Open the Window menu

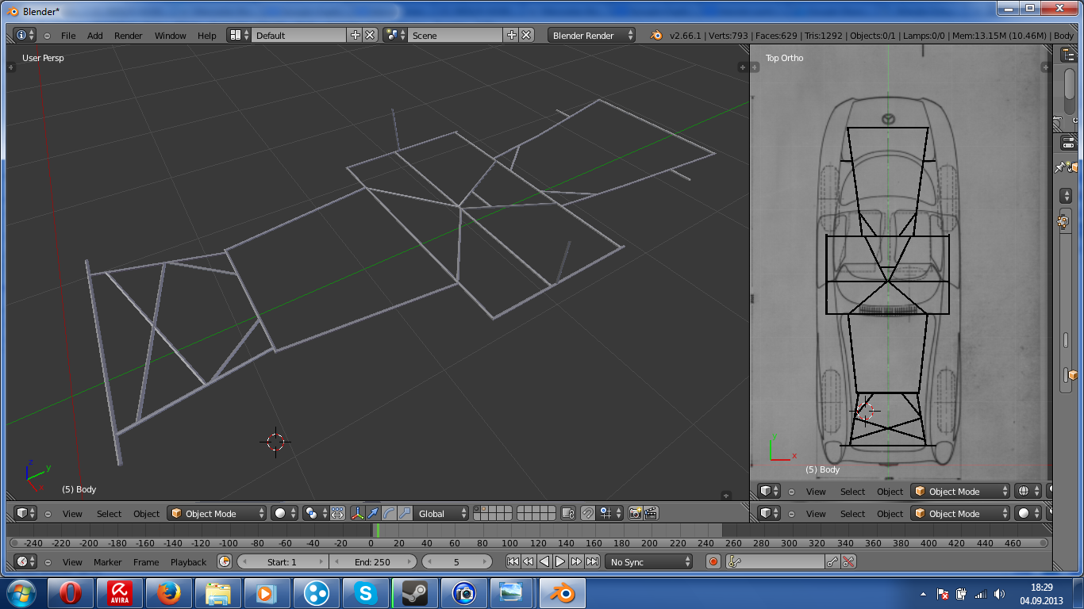170,36
